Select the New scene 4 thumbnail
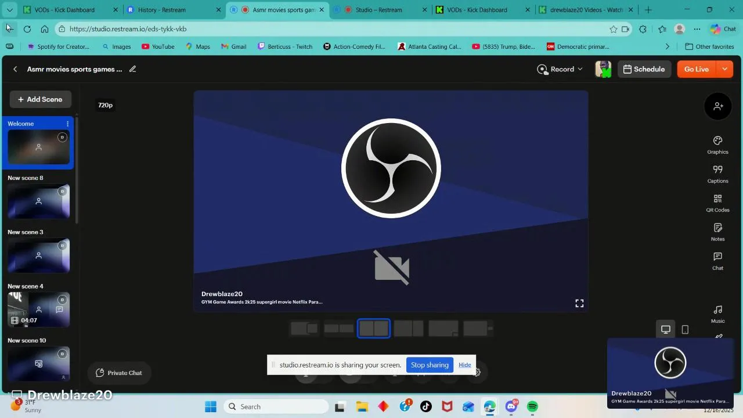The image size is (743, 418). pyautogui.click(x=38, y=309)
